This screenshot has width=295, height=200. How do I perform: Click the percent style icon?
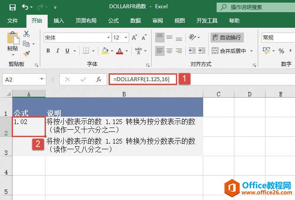(x=281, y=51)
